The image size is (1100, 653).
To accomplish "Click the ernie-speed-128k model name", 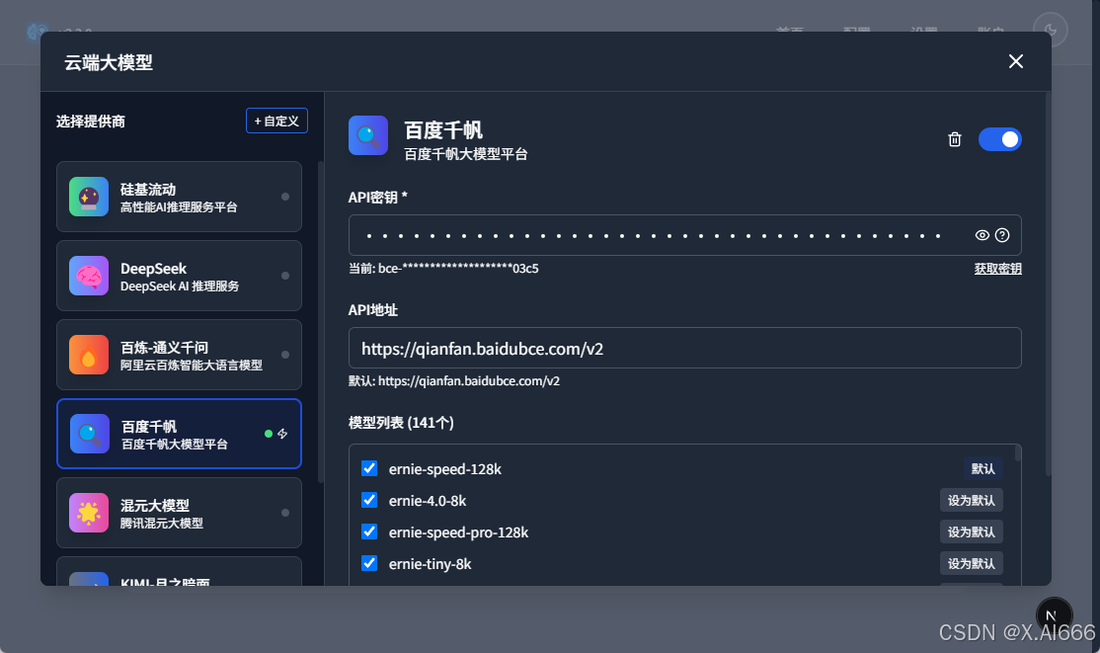I will (x=444, y=469).
